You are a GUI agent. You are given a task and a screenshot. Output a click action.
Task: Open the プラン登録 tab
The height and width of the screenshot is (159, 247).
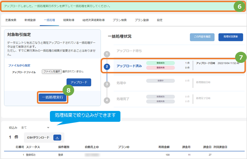pos(142,20)
